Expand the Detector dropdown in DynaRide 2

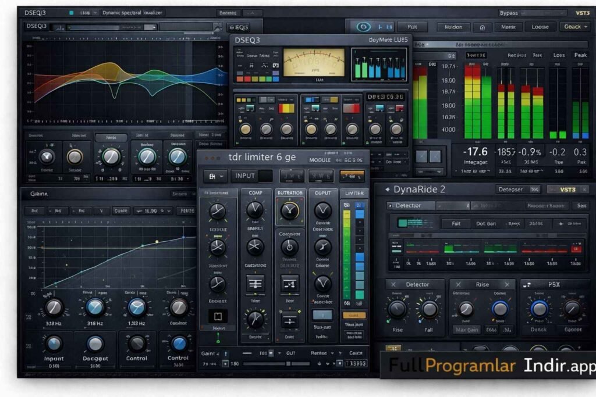(x=410, y=205)
